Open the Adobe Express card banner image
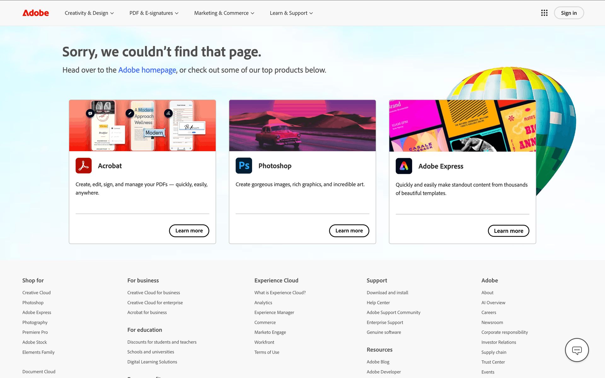Image resolution: width=605 pixels, height=378 pixels. click(x=463, y=126)
